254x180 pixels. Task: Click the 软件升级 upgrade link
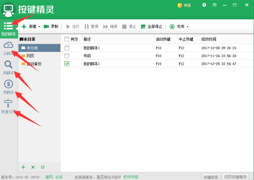131,177
